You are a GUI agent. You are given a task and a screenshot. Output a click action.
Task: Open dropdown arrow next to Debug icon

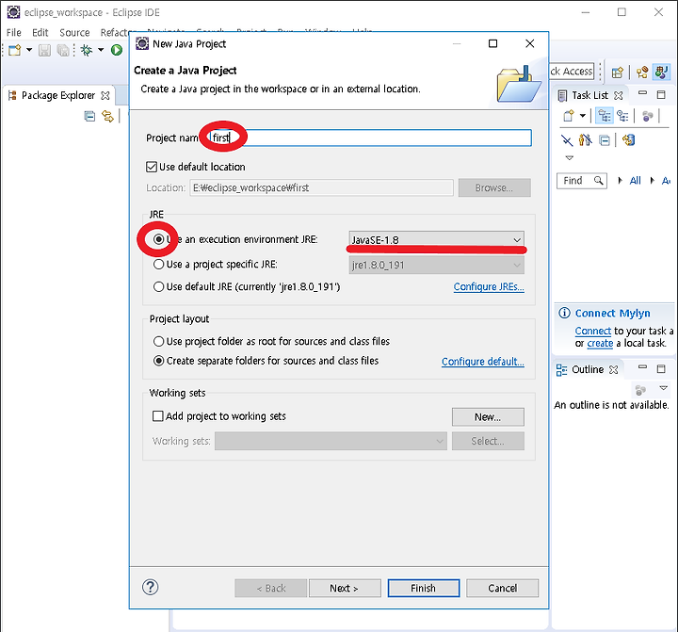(101, 50)
